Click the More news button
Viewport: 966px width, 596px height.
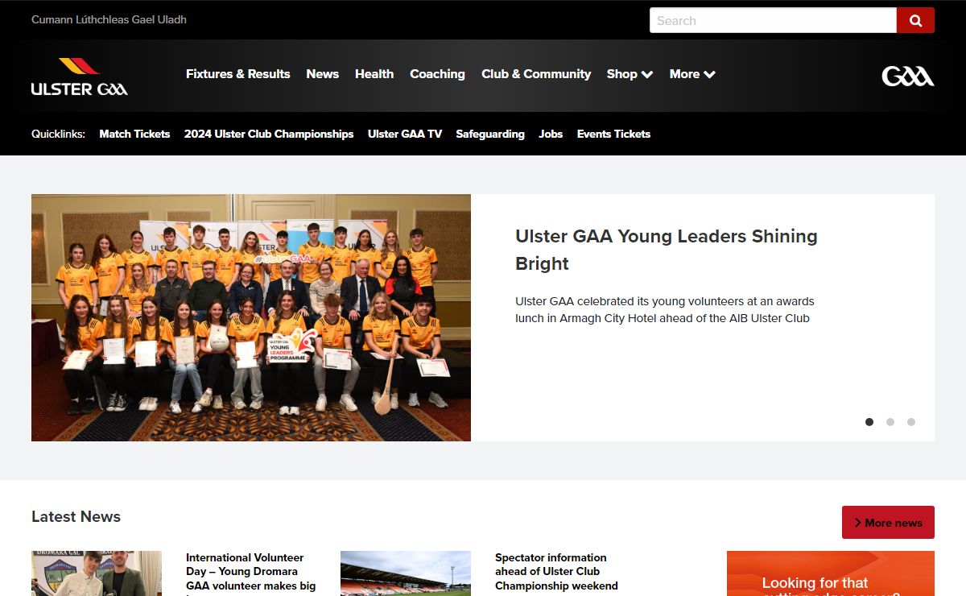(888, 523)
